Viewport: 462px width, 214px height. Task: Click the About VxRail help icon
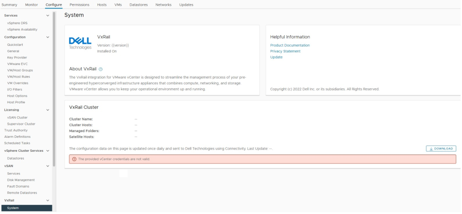(x=101, y=69)
